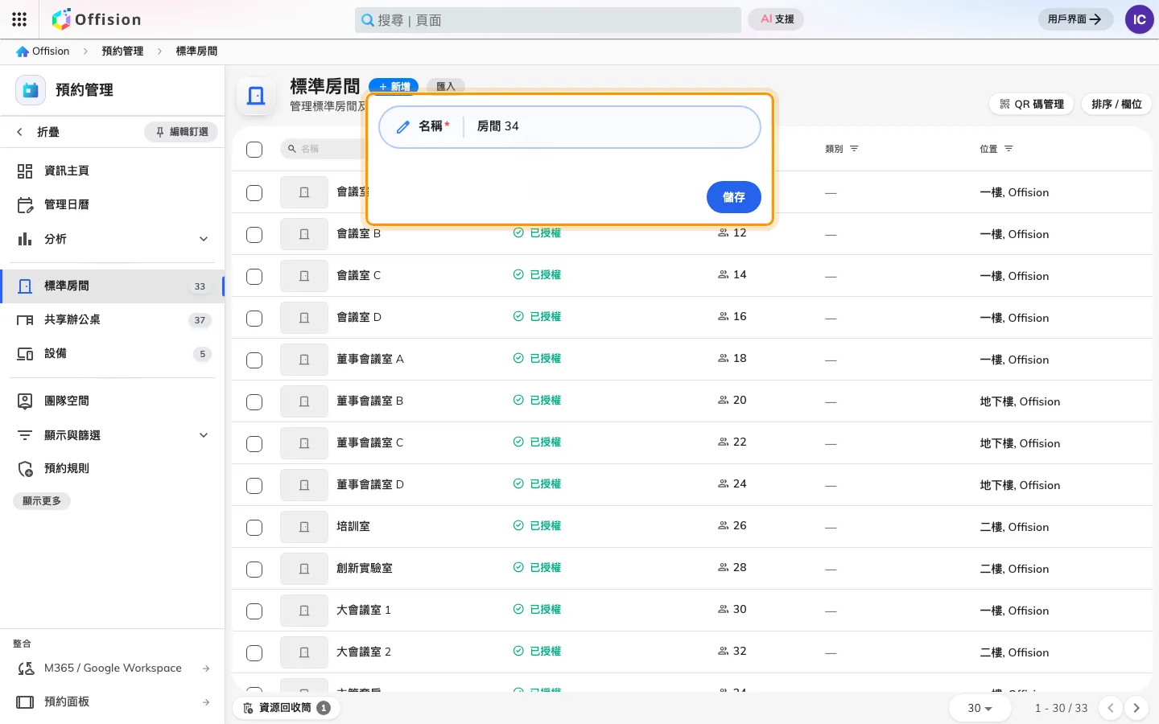
Task: Switch to 用戶界面
Action: 1074,19
